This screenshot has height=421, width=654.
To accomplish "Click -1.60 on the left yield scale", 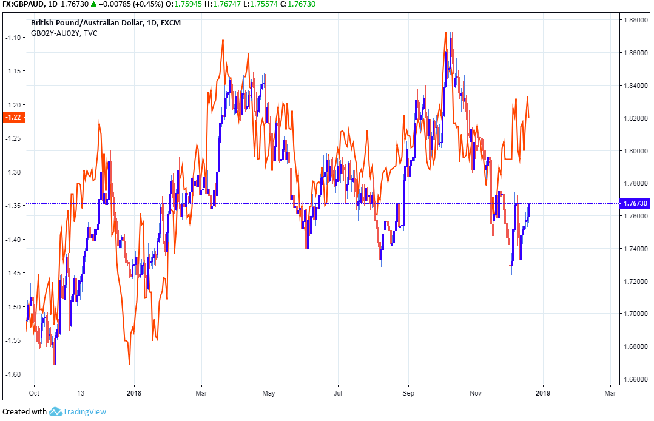I will tap(13, 374).
